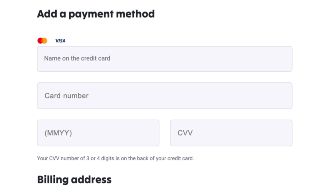
Task: Click the "Name on the credit card" placeholder text
Action: click(x=77, y=58)
